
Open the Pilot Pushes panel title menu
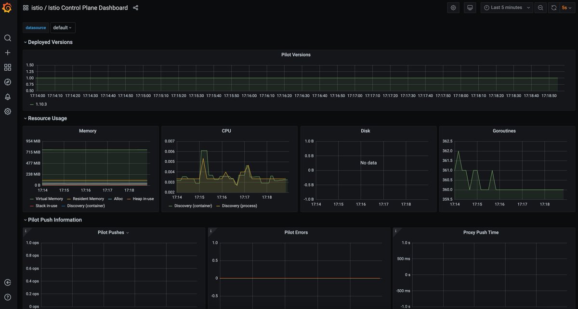[114, 232]
